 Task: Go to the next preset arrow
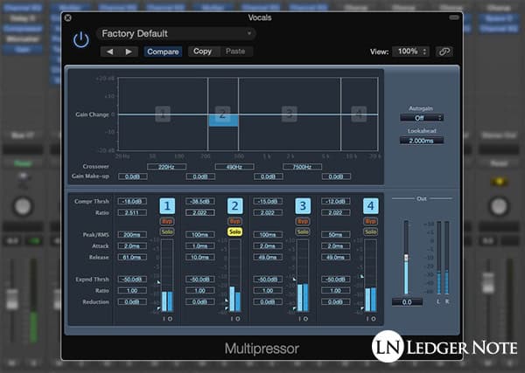(129, 52)
